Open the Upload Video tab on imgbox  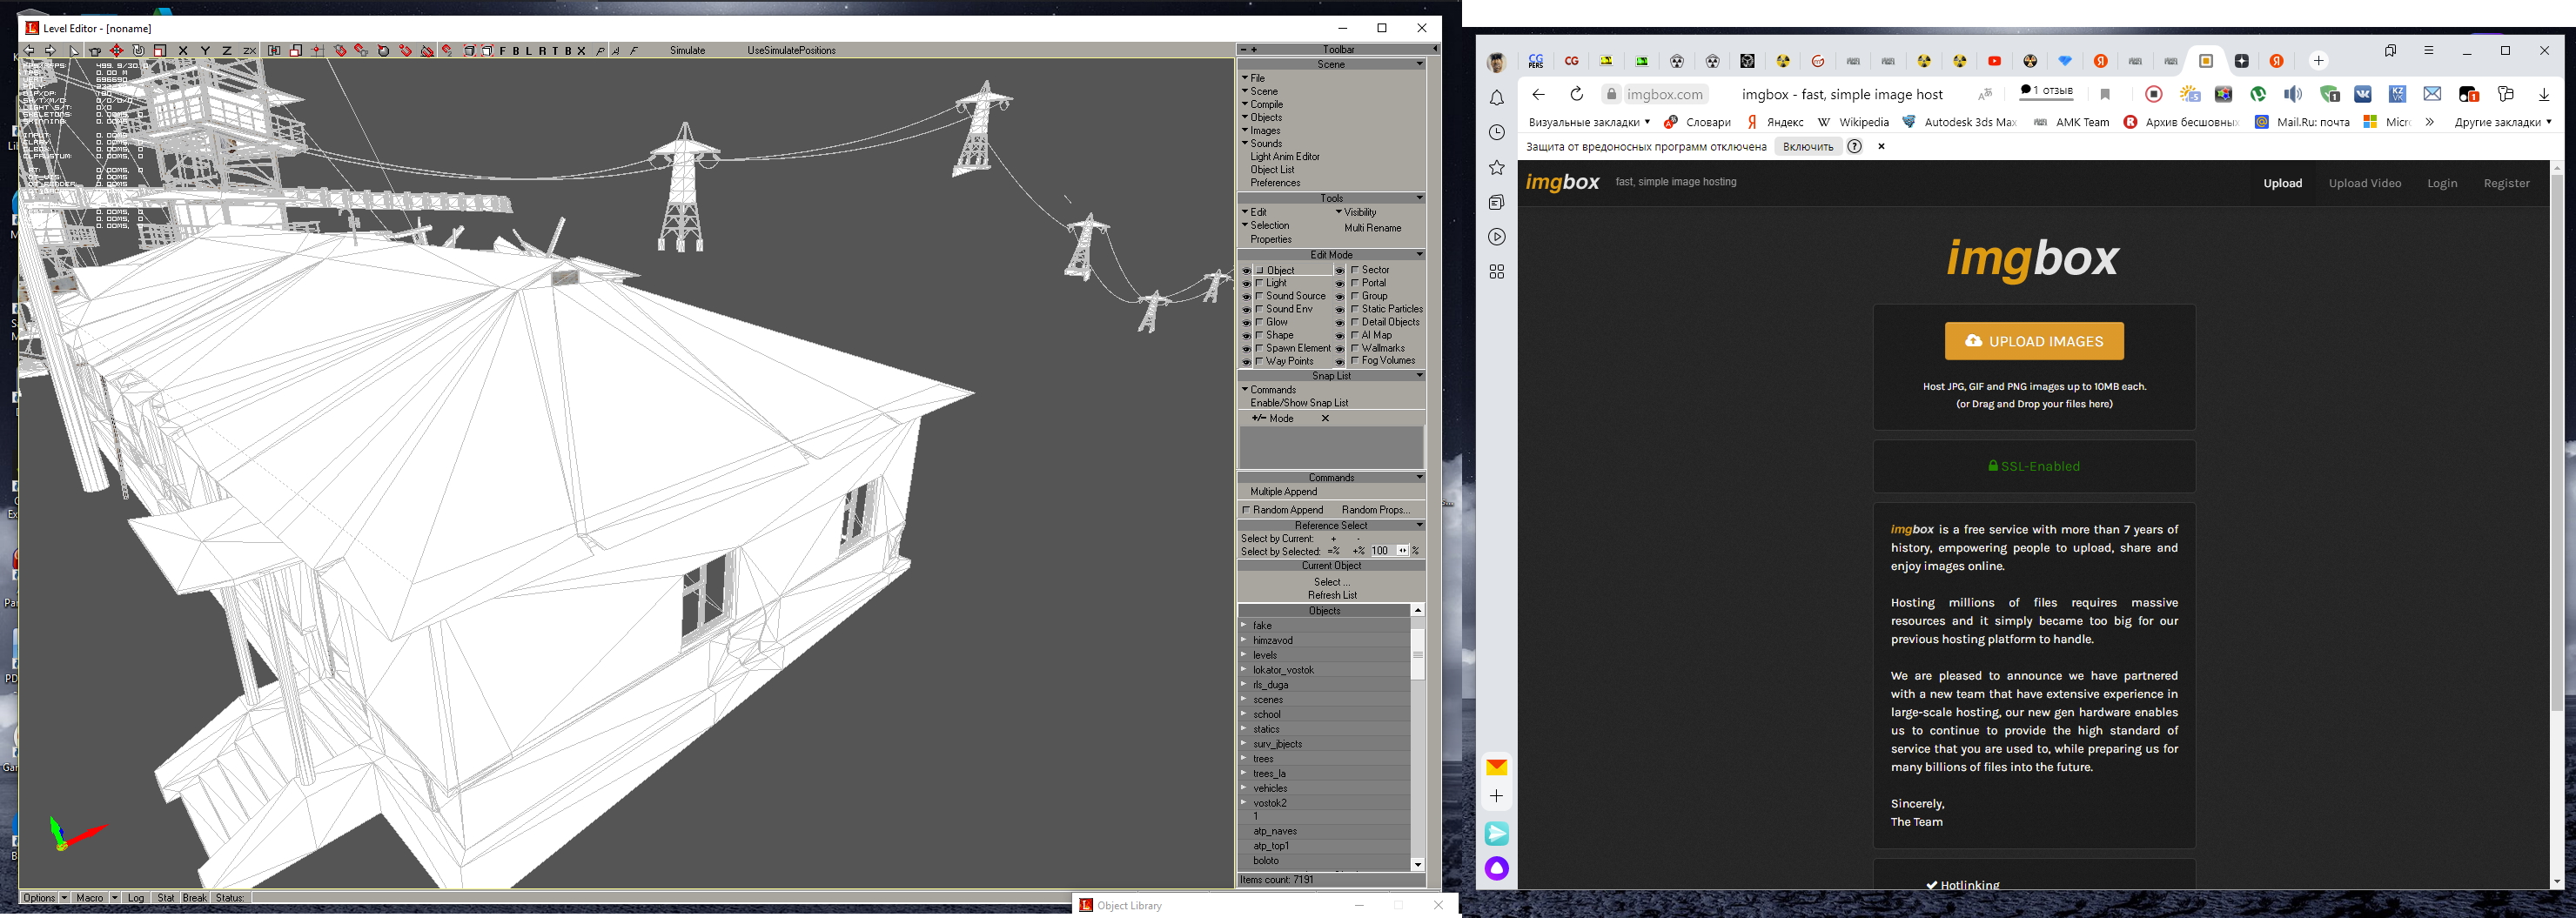(2364, 183)
